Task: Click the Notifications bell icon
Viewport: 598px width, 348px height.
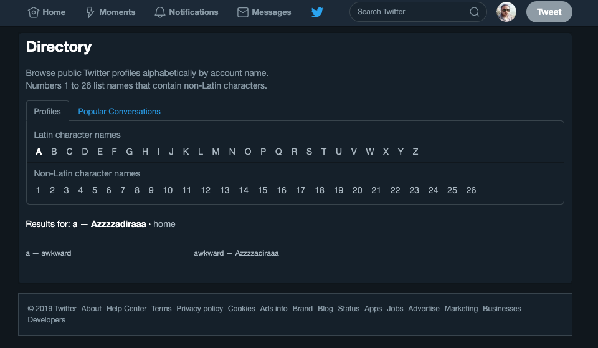Action: [x=160, y=12]
